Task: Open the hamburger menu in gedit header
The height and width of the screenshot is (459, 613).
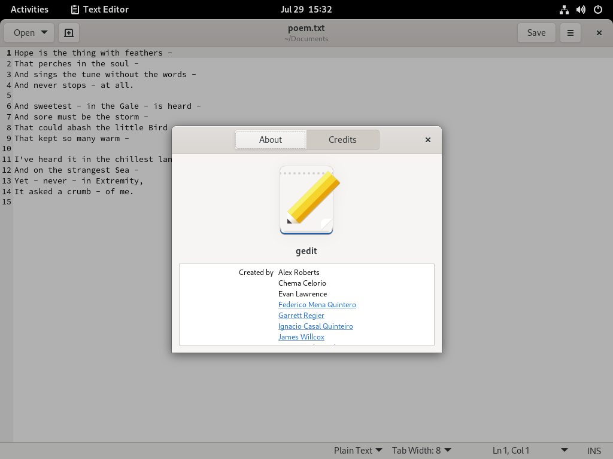Action: tap(570, 33)
